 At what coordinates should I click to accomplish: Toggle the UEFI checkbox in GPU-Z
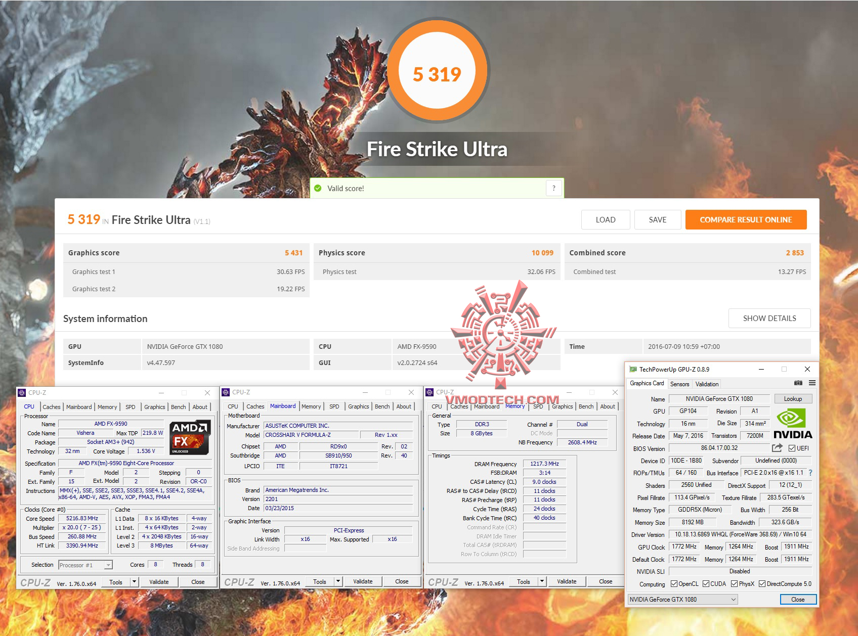click(792, 448)
